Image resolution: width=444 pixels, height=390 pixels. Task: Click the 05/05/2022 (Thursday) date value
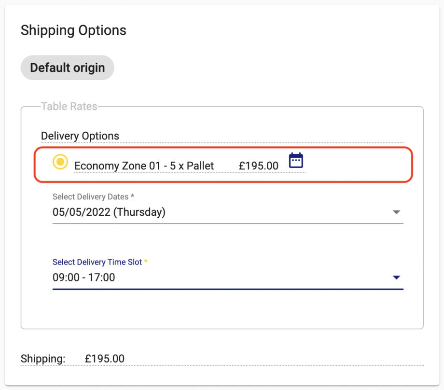[x=109, y=212]
